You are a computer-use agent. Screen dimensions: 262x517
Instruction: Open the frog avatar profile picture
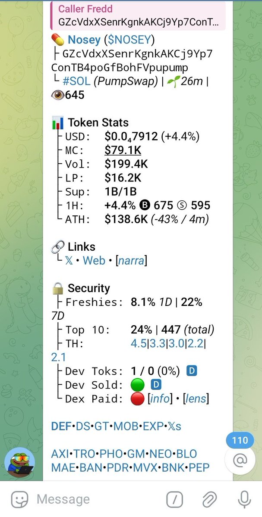(19, 463)
